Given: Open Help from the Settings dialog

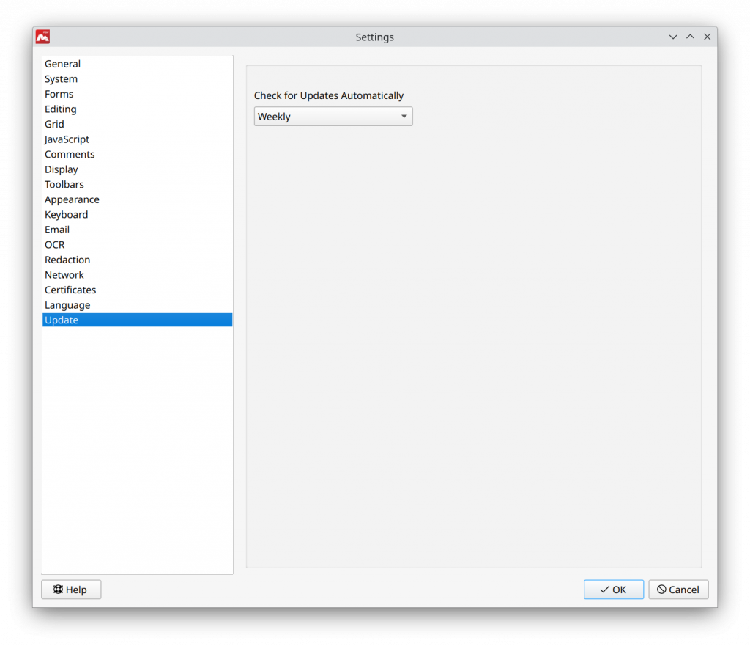Looking at the screenshot, I should [71, 590].
